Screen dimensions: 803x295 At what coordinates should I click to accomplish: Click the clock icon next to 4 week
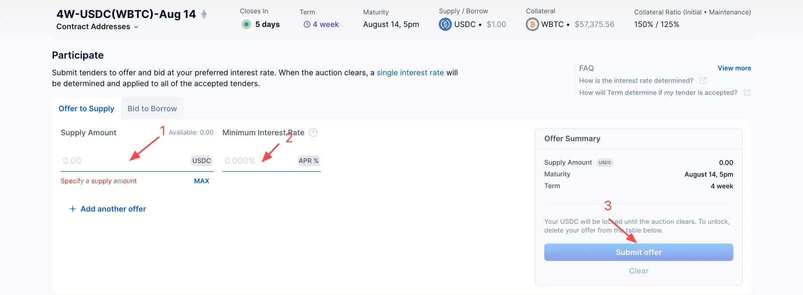point(307,24)
